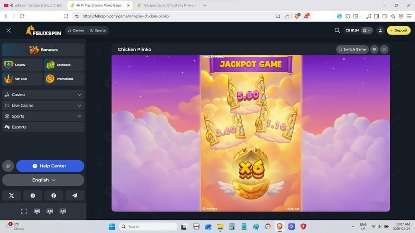The width and height of the screenshot is (415, 233).
Task: Switch to single screen layout view
Action: click(37, 211)
